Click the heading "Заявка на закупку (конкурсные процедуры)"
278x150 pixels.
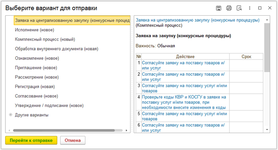pos(183,36)
